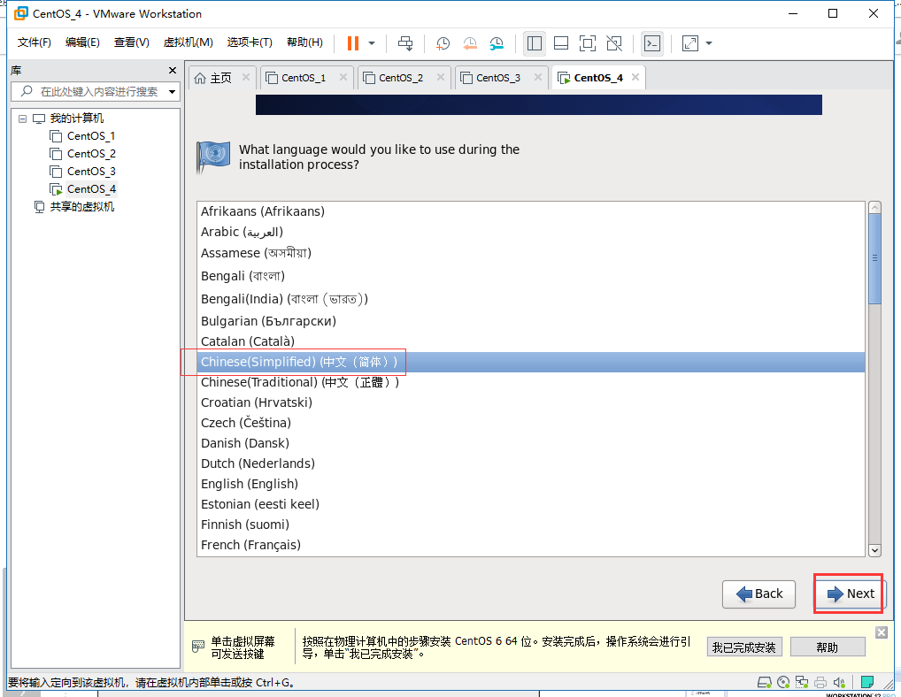The width and height of the screenshot is (901, 697).
Task: Click the installer Next button
Action: click(850, 594)
